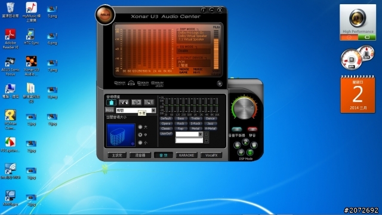Click the 30 Hz equalizer slider
The width and height of the screenshot is (382, 215).
pos(166,105)
